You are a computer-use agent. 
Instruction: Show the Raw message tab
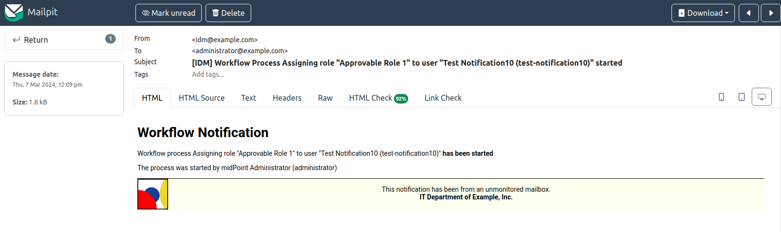[325, 98]
